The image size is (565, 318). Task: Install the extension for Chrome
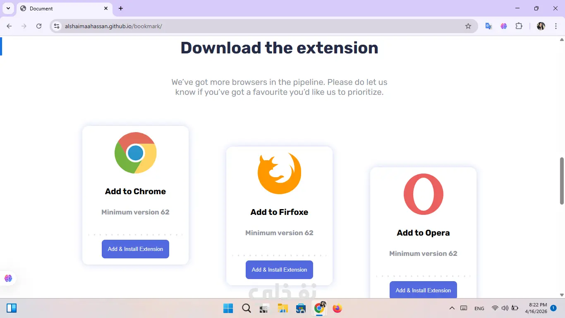tap(136, 249)
